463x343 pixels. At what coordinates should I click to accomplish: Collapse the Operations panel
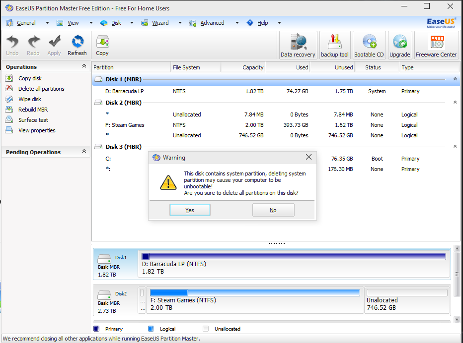click(84, 66)
